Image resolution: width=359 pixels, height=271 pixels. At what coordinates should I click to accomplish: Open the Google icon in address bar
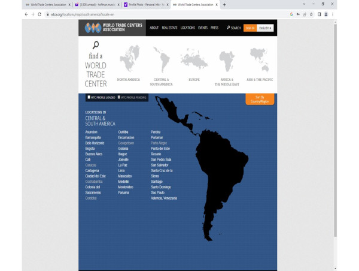[x=291, y=14]
